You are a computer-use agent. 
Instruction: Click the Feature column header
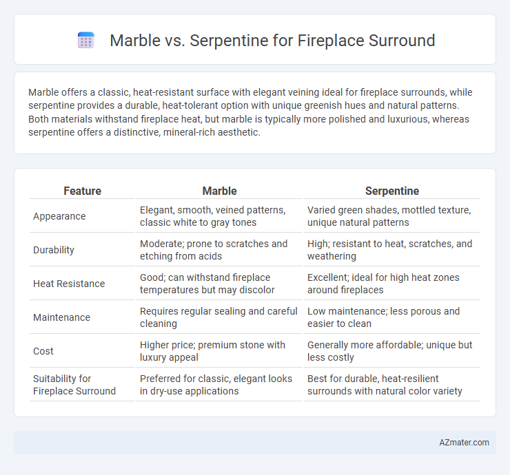[82, 191]
